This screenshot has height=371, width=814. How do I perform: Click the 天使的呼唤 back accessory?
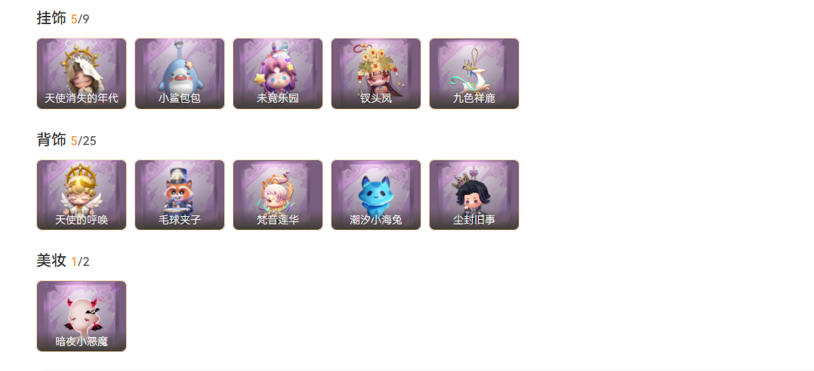pyautogui.click(x=82, y=195)
